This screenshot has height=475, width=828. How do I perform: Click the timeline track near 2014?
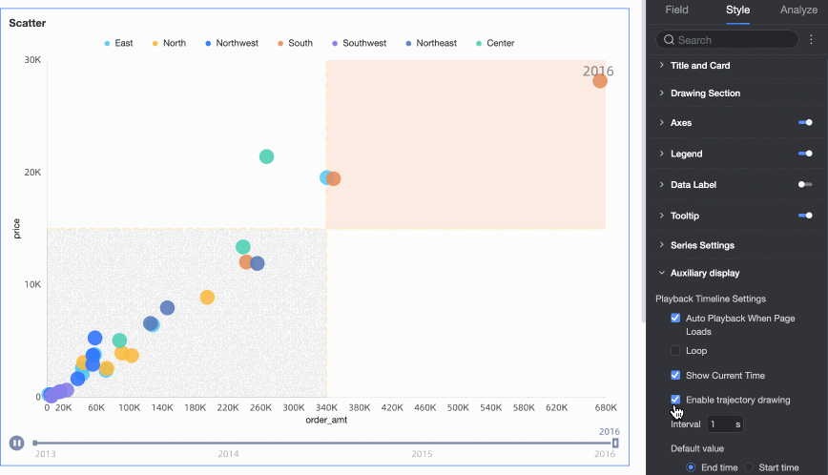(228, 443)
